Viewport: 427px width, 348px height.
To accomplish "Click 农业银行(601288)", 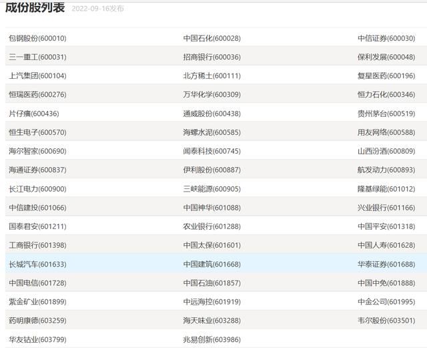I will click(x=212, y=226).
